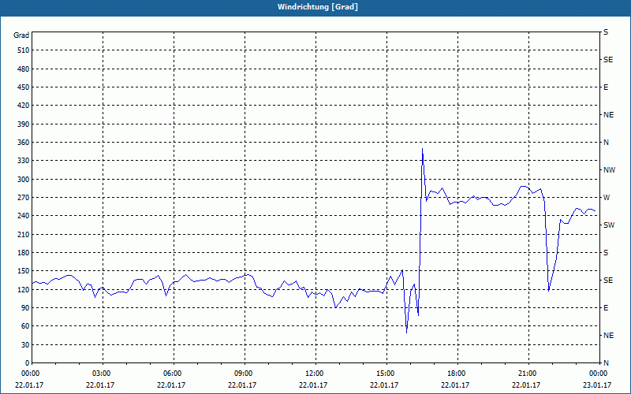Select the y-axis value 480
The width and height of the screenshot is (631, 394).
click(x=24, y=69)
